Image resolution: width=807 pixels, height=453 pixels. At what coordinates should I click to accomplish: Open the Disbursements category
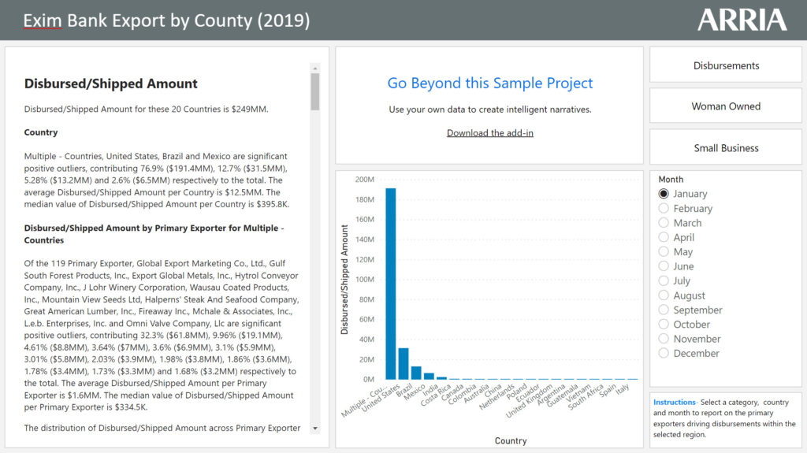726,65
